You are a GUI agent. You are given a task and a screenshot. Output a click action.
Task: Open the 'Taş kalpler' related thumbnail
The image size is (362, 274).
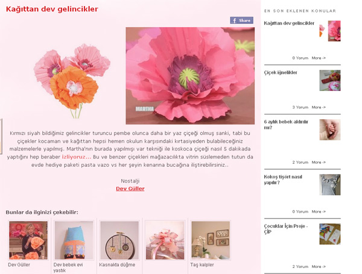tap(211, 240)
